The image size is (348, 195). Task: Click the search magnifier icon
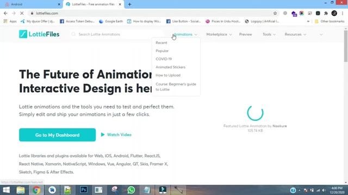73,34
